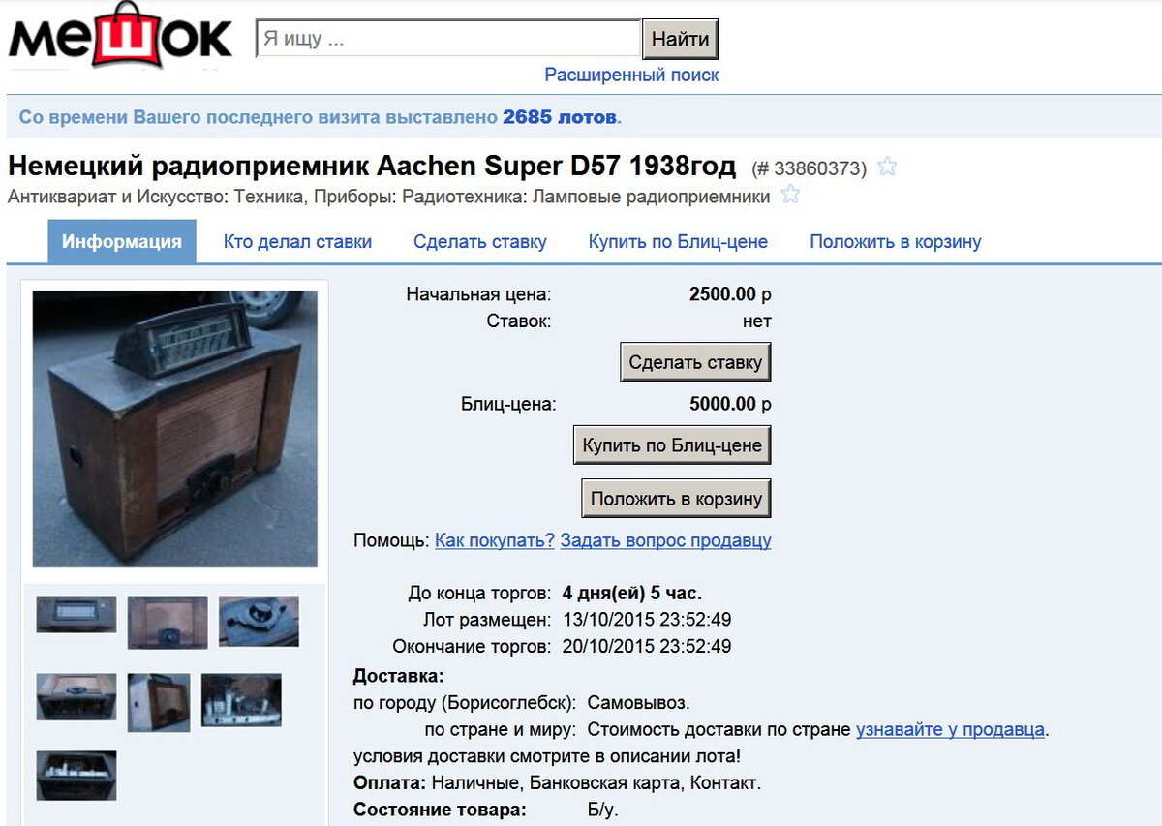
Task: Click the Найти search button
Action: 680,40
